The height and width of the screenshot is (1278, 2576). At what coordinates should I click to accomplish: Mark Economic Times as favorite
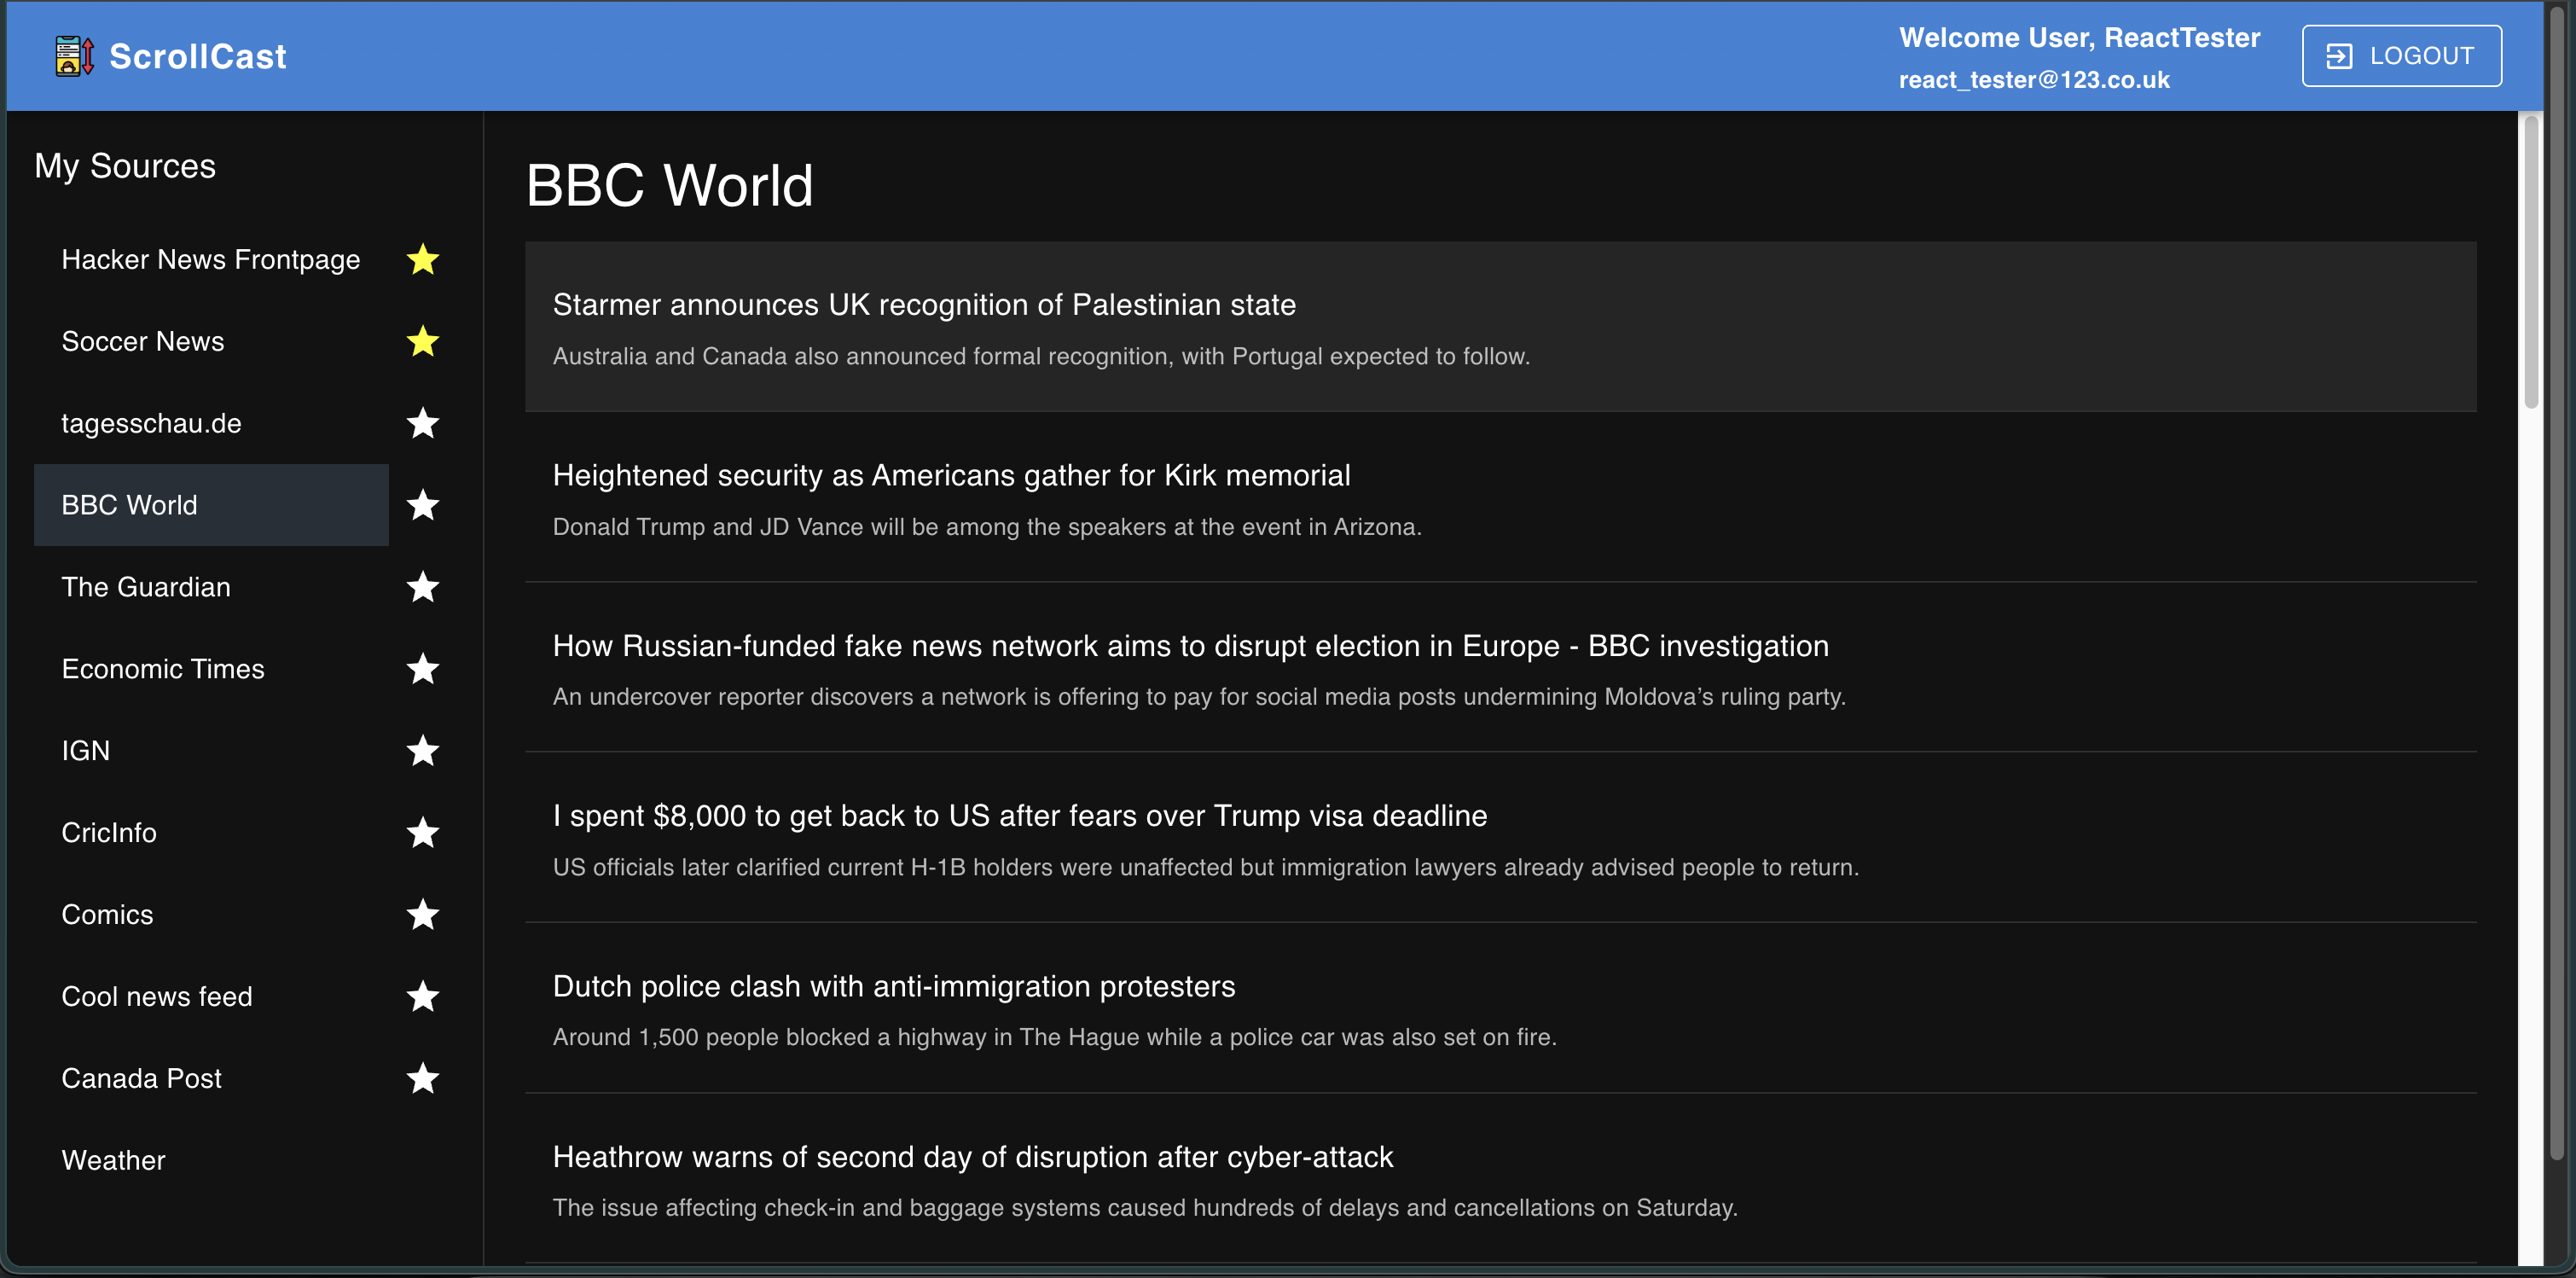point(423,669)
